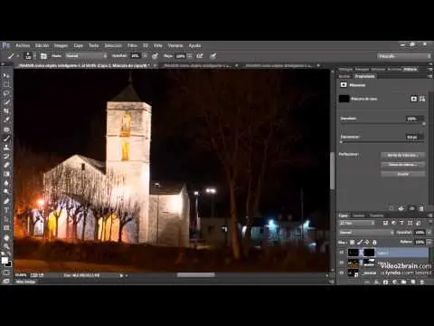Click the Gama de colores button
The image size is (434, 326).
pos(403,165)
